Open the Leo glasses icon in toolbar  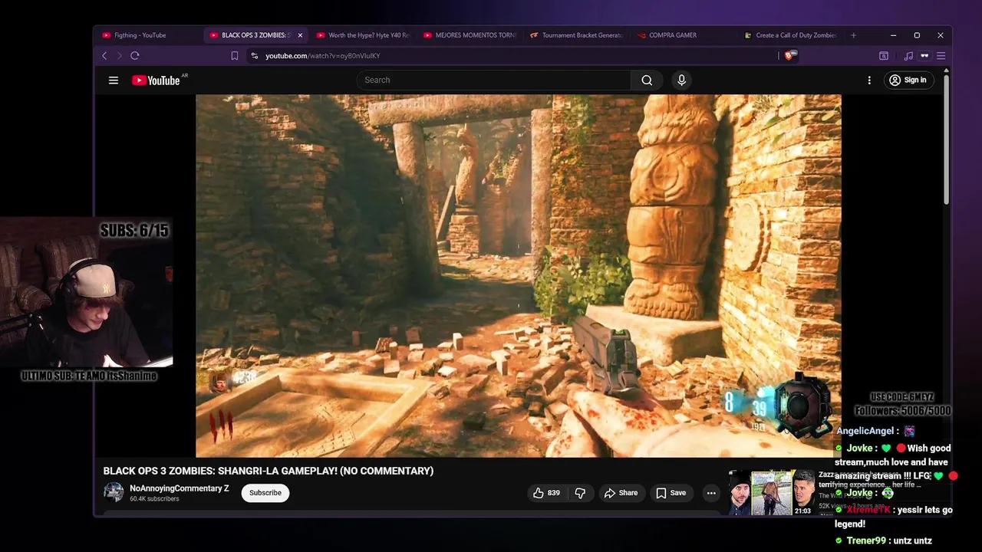point(924,55)
